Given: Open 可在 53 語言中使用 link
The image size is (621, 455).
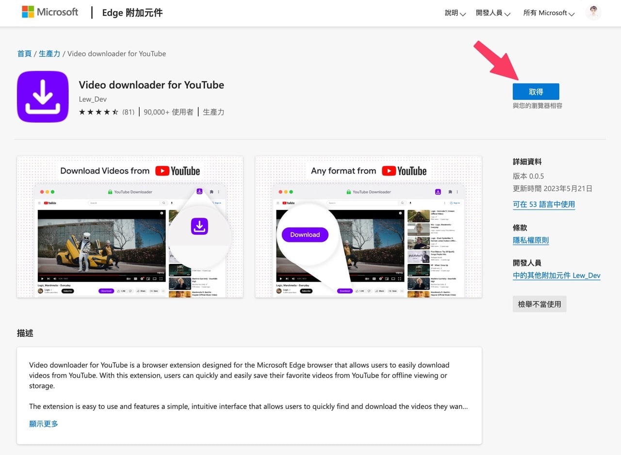Looking at the screenshot, I should [x=544, y=204].
